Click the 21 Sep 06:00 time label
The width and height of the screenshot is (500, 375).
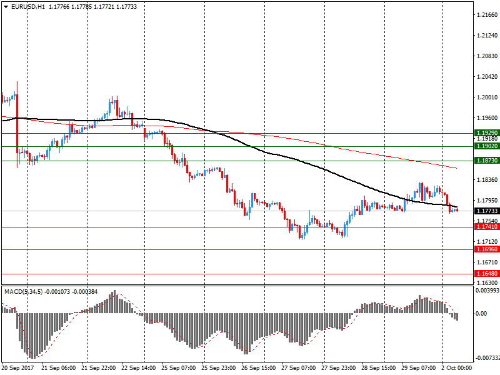58,368
